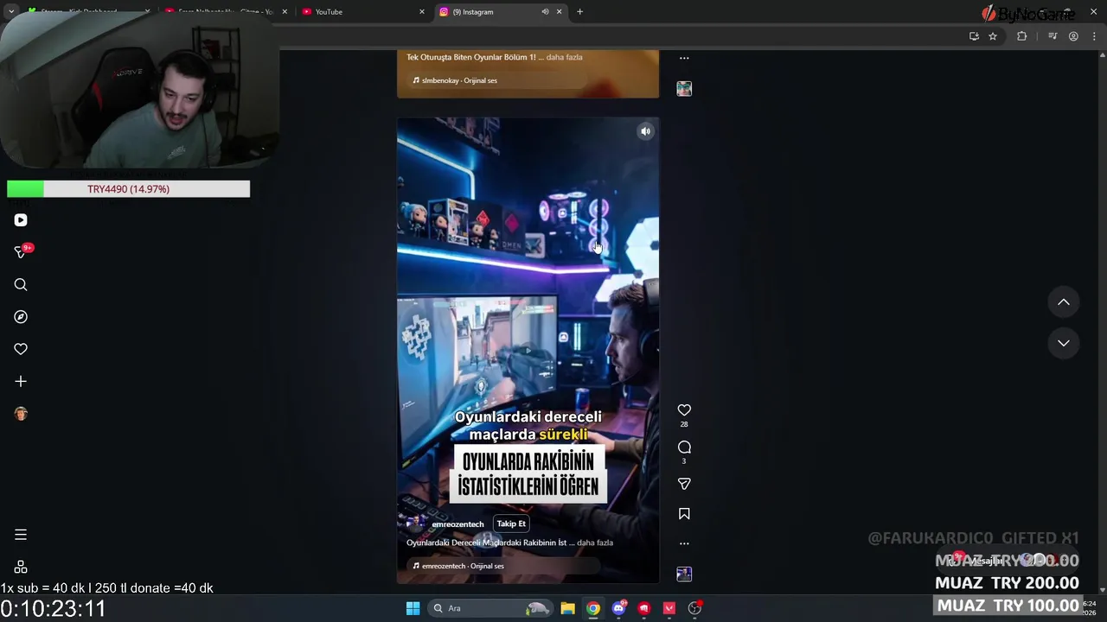Open File Explorer from taskbar
The height and width of the screenshot is (622, 1107).
[567, 608]
